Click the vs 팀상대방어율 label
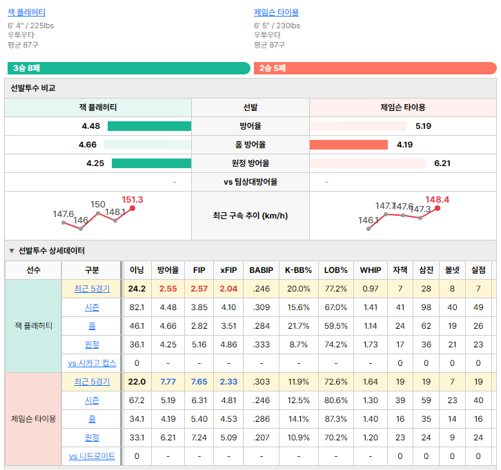 [x=250, y=182]
